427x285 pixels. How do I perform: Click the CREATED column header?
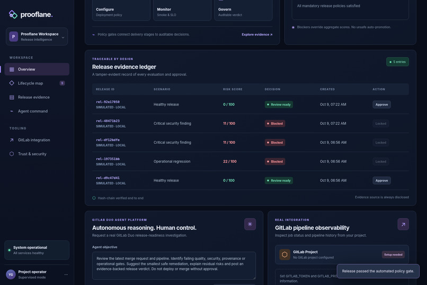(x=327, y=89)
